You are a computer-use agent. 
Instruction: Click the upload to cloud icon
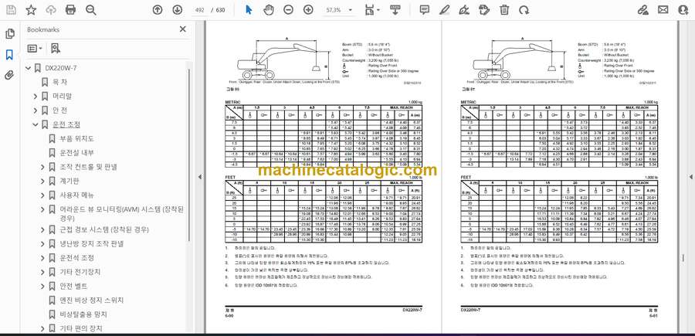[51, 10]
